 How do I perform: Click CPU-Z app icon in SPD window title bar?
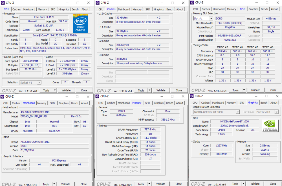(192, 3)
